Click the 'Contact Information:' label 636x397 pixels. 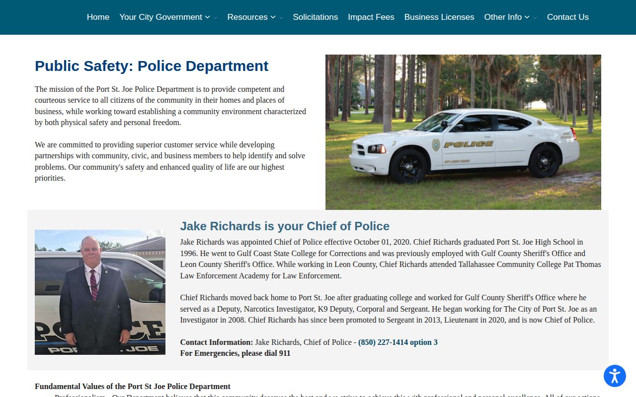[x=217, y=342]
